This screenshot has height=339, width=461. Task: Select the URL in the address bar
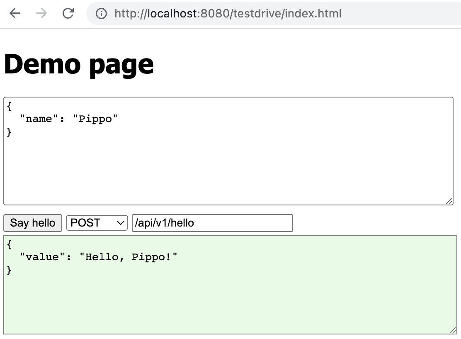click(x=227, y=13)
